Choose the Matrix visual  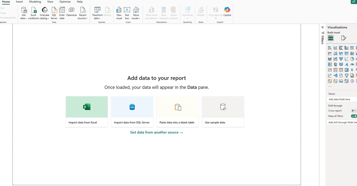347,70
